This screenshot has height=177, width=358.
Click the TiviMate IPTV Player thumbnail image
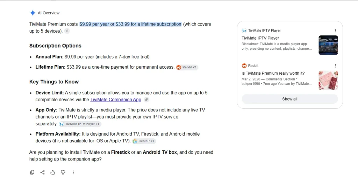[328, 45]
